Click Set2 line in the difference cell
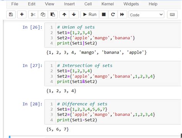This screenshot has width=182, height=138. pyautogui.click(x=106, y=115)
